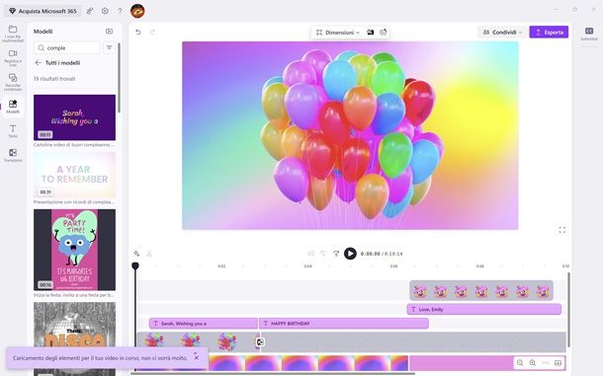The height and width of the screenshot is (376, 603).
Task: Open the Testo sidebar tab
Action: pyautogui.click(x=13, y=131)
